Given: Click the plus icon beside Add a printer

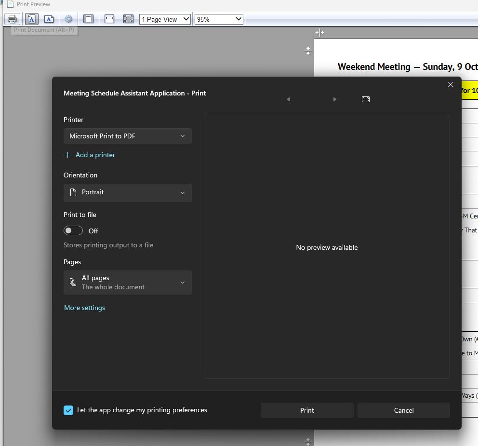Looking at the screenshot, I should [67, 155].
